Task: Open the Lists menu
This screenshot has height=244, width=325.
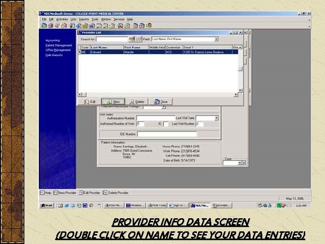Action: 74,19
